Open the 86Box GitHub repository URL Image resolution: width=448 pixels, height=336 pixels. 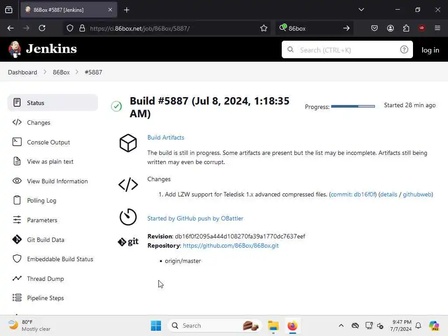231,246
